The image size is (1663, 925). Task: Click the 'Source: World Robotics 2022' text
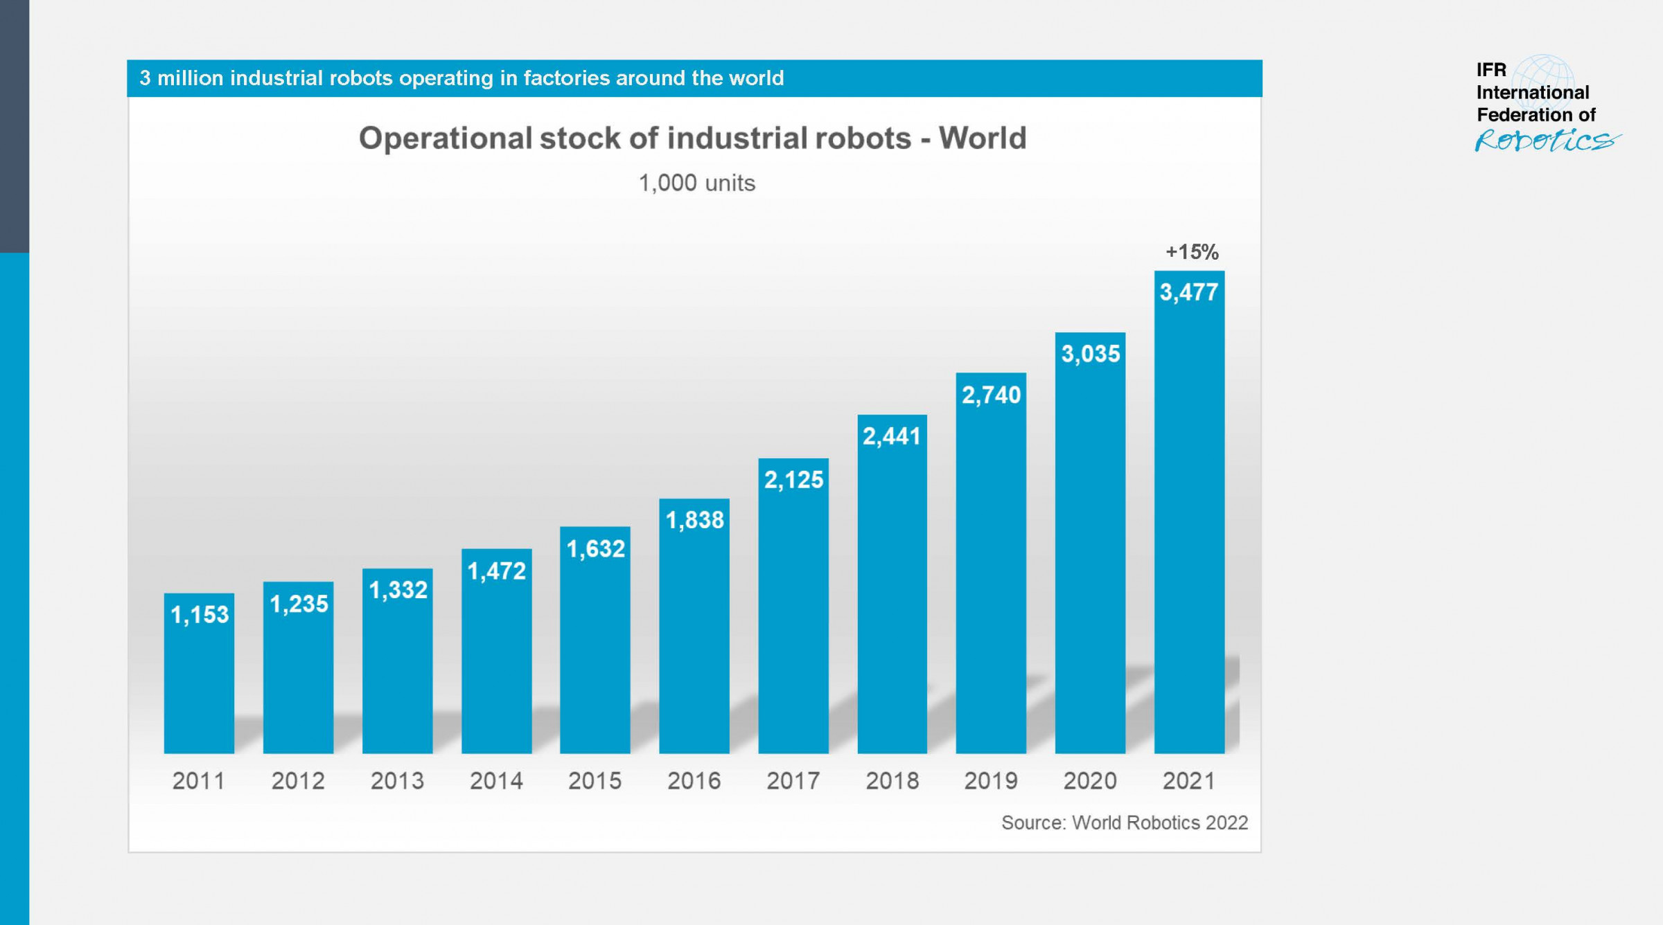(x=1124, y=823)
